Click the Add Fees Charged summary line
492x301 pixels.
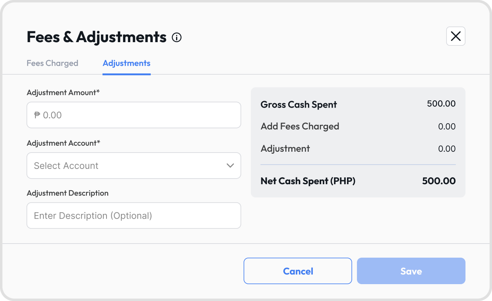[358, 126]
